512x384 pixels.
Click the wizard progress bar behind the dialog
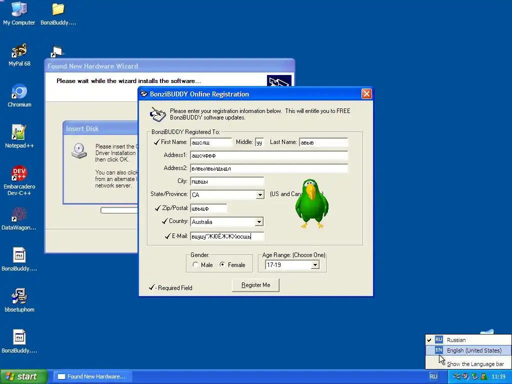[119, 210]
